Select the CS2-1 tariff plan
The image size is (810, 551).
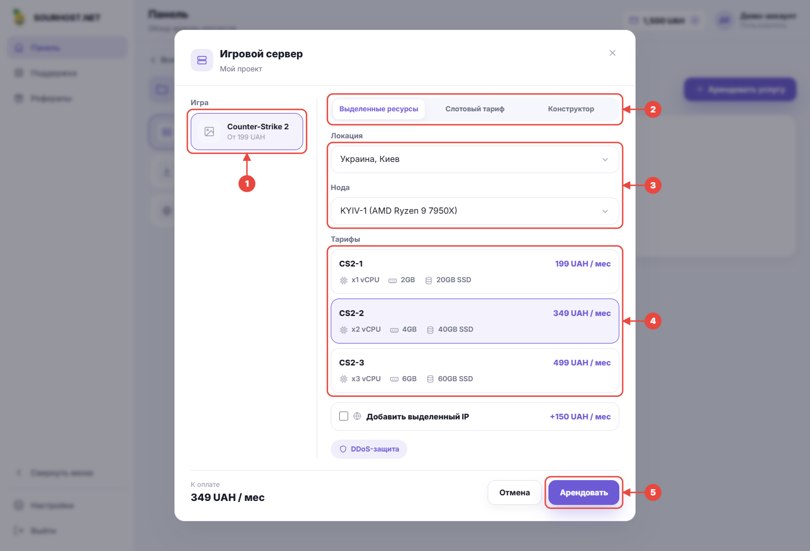(x=475, y=272)
